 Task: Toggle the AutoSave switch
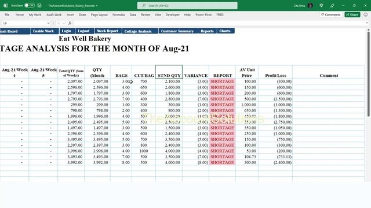point(30,5)
